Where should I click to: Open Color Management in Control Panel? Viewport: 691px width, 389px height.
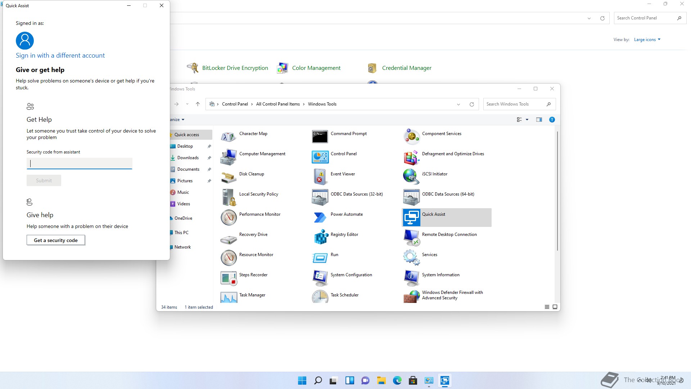click(316, 68)
